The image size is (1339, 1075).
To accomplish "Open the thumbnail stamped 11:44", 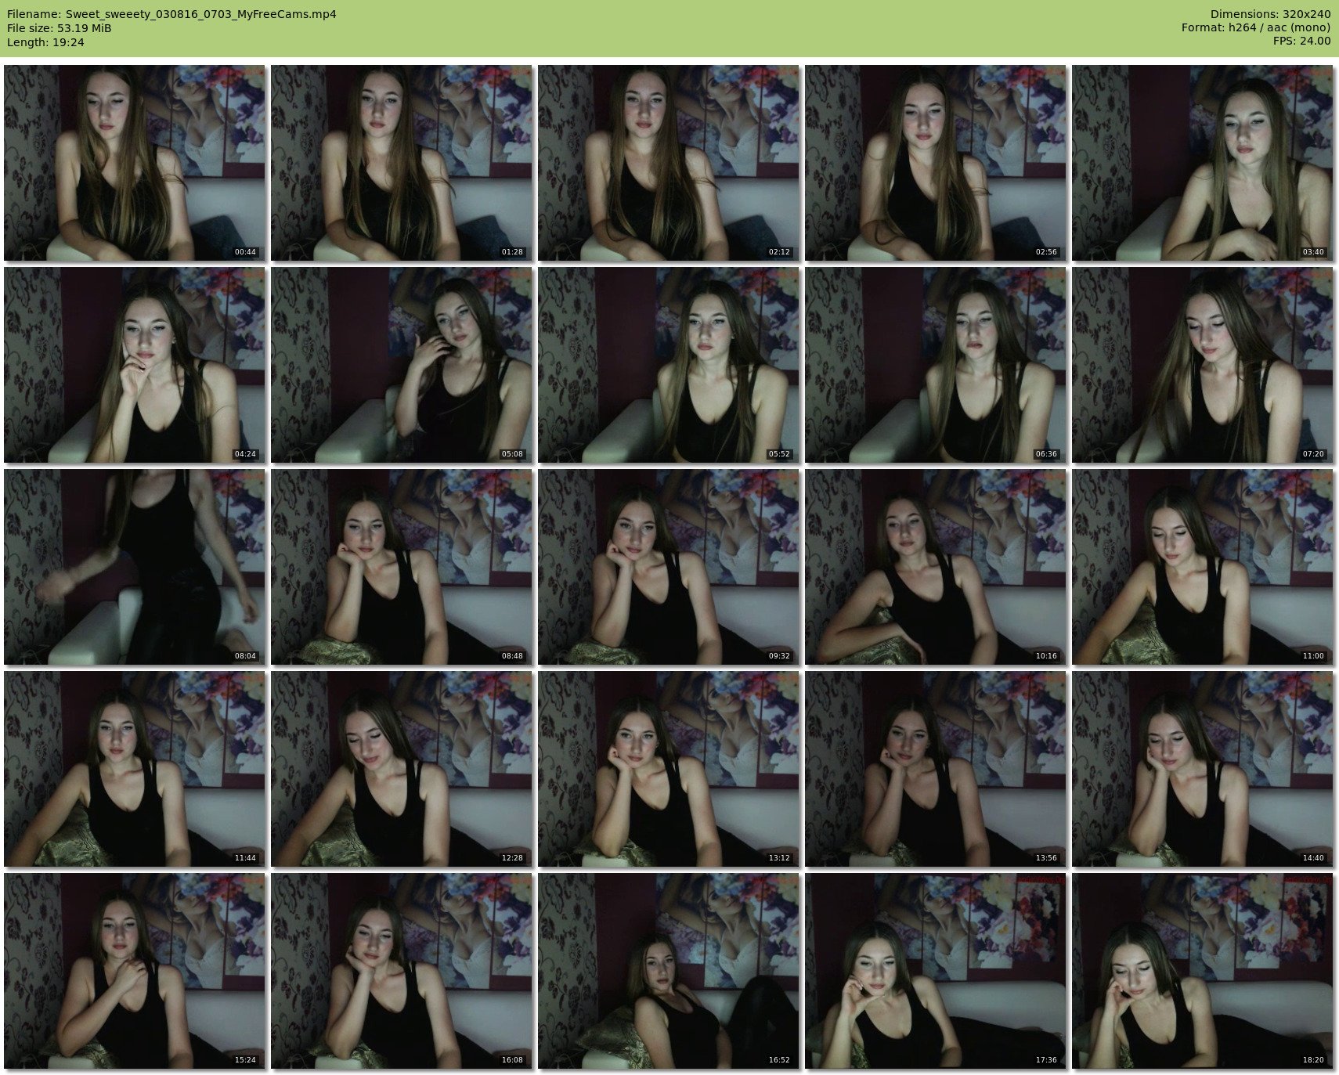I will (135, 769).
